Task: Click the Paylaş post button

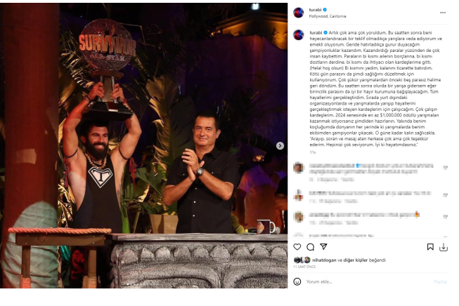Action: [x=440, y=281]
